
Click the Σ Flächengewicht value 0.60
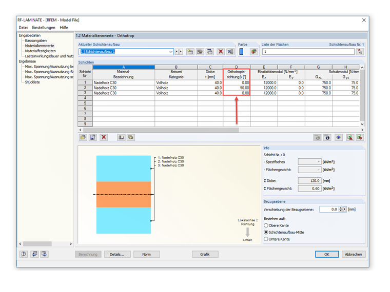coord(309,189)
